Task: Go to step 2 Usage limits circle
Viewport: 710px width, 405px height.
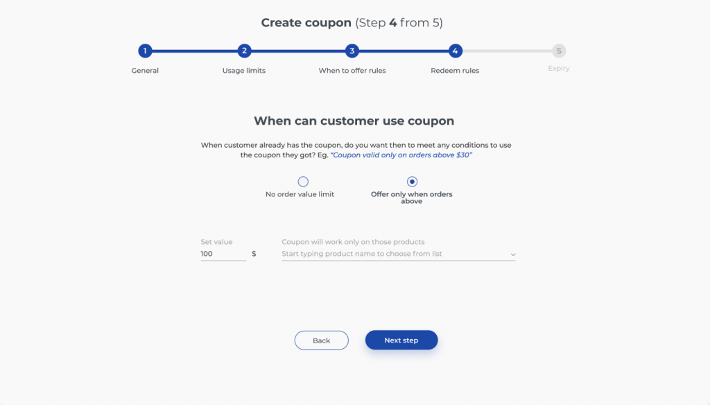Action: pyautogui.click(x=244, y=51)
